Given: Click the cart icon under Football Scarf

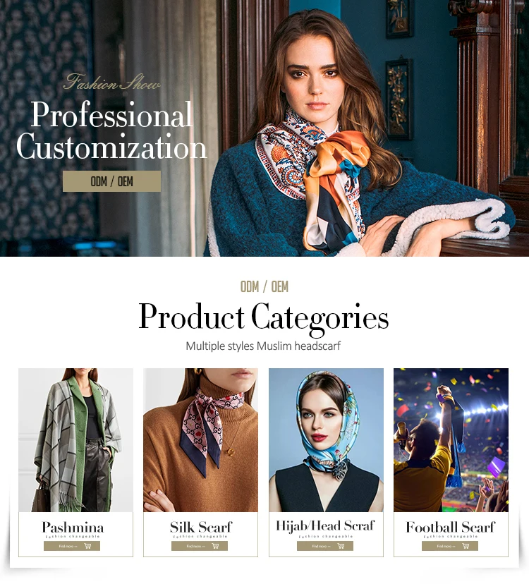Looking at the screenshot, I should (x=466, y=546).
